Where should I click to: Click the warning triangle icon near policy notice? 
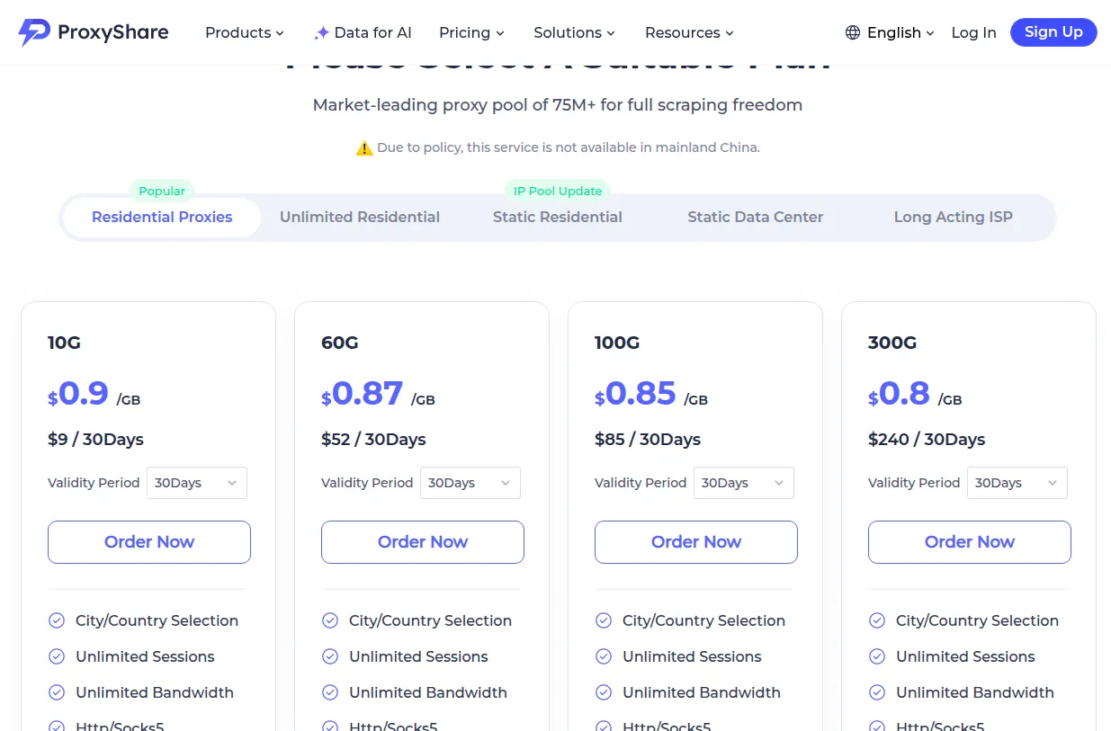click(x=364, y=147)
